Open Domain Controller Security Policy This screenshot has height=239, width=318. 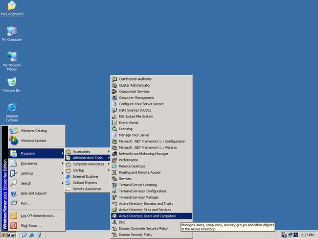click(152, 228)
